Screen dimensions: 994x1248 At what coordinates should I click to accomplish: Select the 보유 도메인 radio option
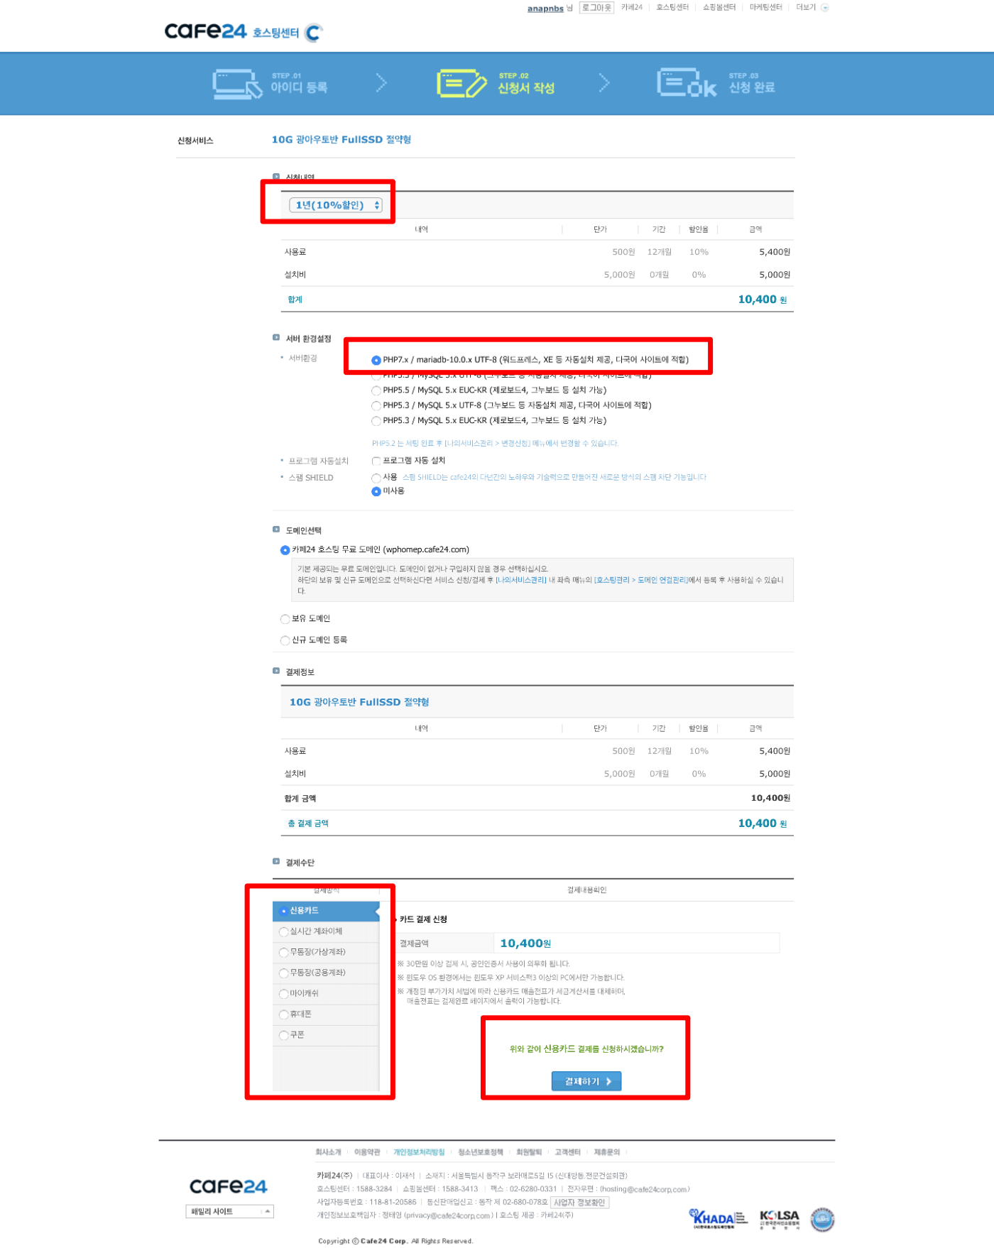[x=285, y=619]
